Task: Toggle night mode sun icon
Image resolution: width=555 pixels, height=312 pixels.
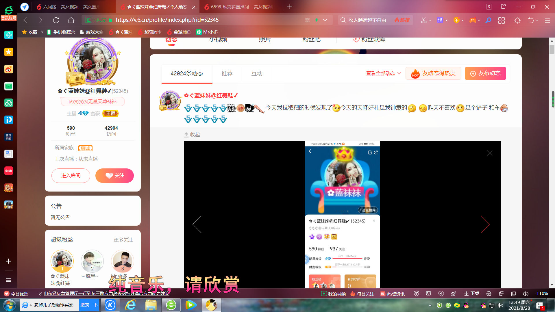Action: point(517,20)
